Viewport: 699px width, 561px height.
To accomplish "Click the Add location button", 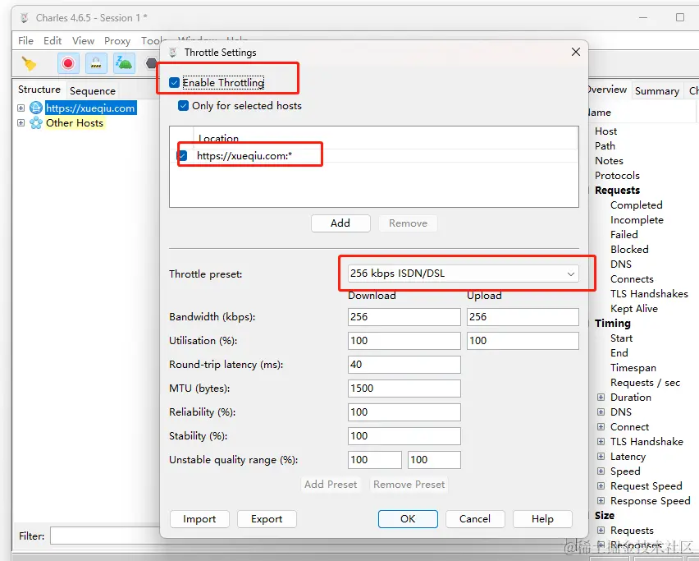I will point(340,223).
